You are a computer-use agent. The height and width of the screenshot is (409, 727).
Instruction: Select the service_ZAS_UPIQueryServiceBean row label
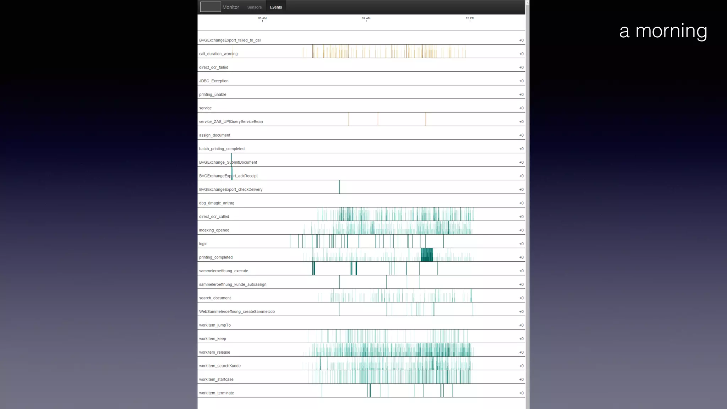(x=231, y=122)
